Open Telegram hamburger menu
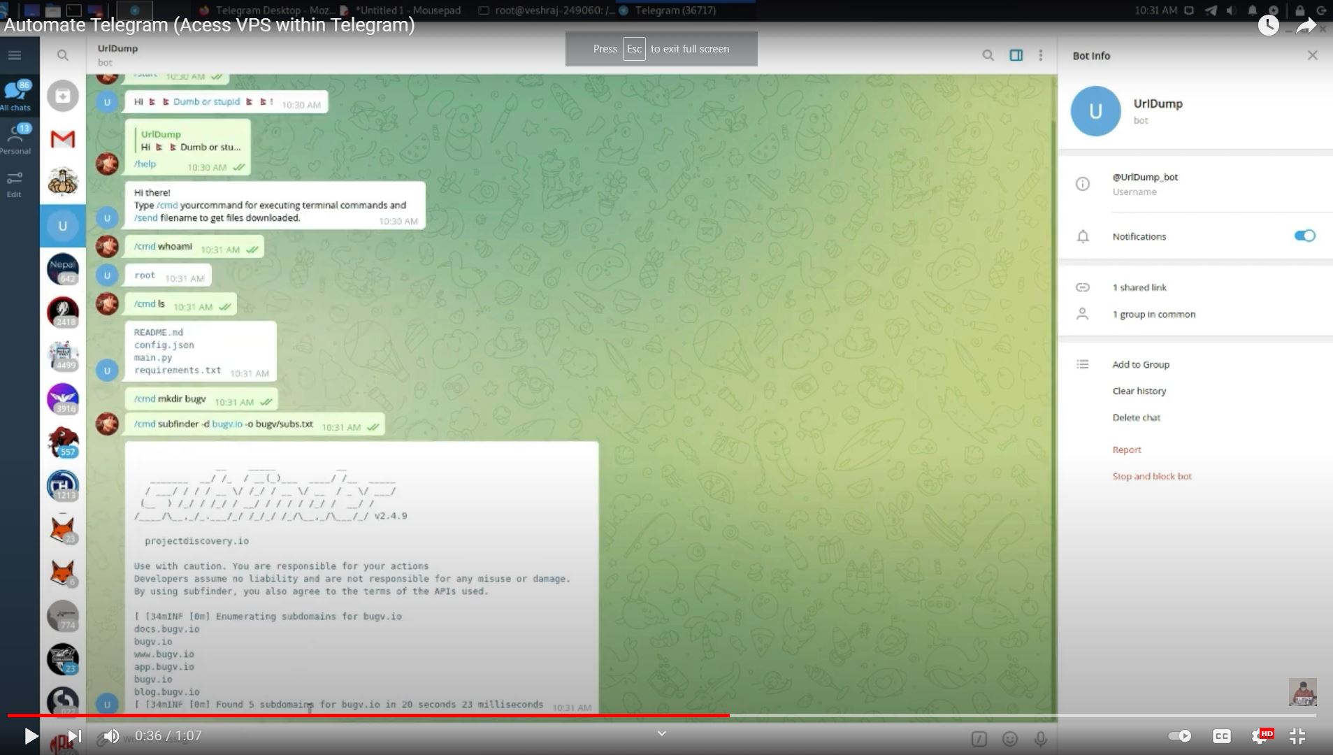The width and height of the screenshot is (1333, 755). 15,55
